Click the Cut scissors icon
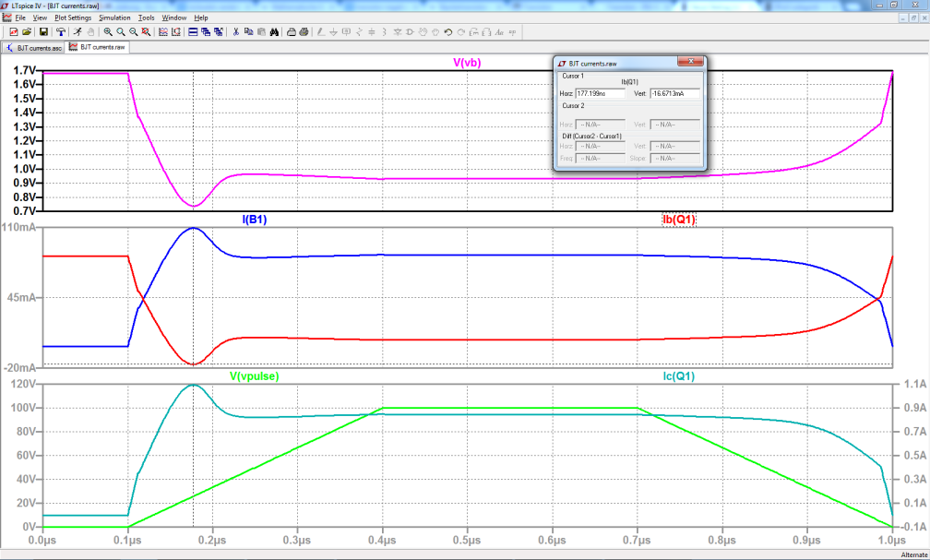Screen dimensions: 930x560 click(x=235, y=31)
